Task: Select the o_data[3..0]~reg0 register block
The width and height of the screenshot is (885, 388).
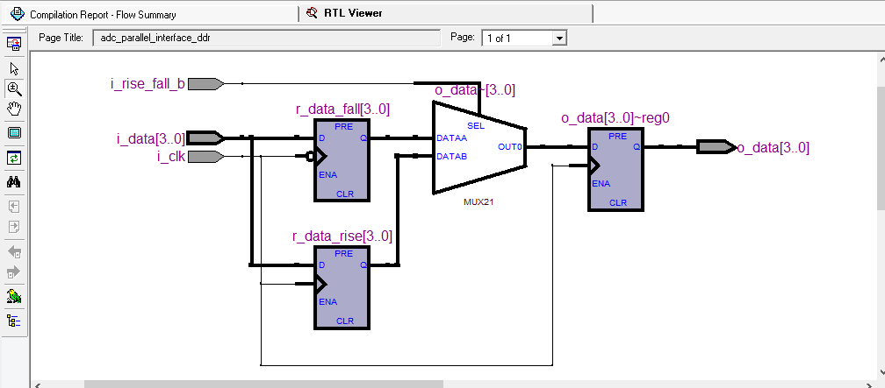Action: [x=615, y=170]
